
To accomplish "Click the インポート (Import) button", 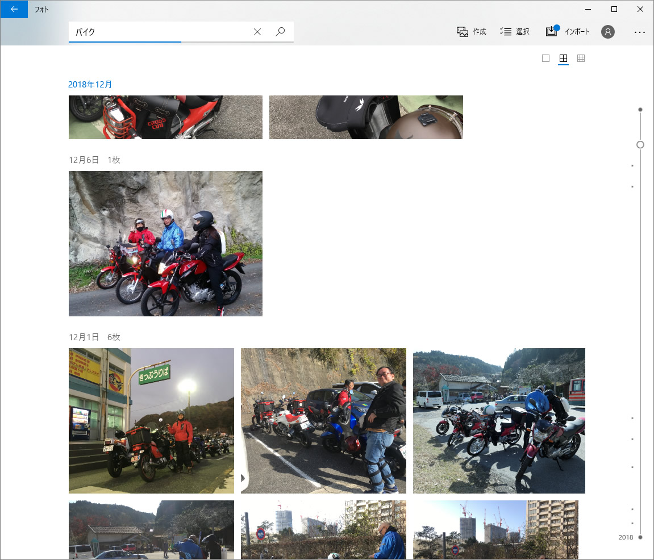I will click(568, 32).
